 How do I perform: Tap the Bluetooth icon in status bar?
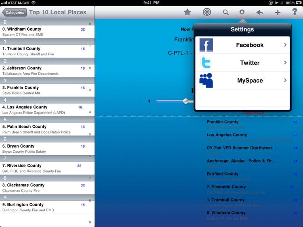tap(282, 3)
